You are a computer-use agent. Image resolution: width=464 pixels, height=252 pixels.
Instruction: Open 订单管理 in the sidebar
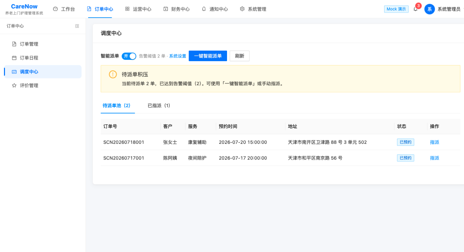(x=43, y=44)
